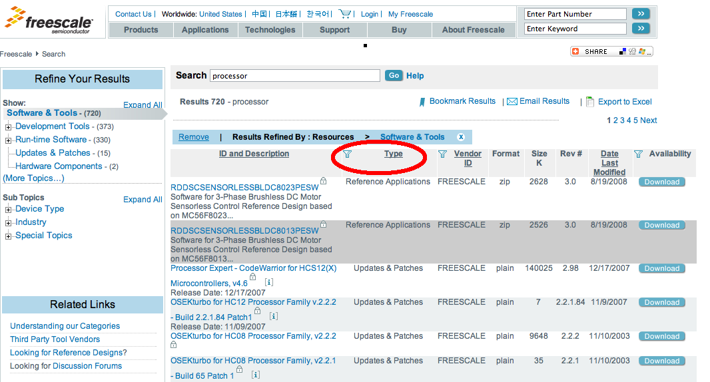Expand the Special Topics sub topic
Image resolution: width=710 pixels, height=382 pixels.
[x=8, y=236]
